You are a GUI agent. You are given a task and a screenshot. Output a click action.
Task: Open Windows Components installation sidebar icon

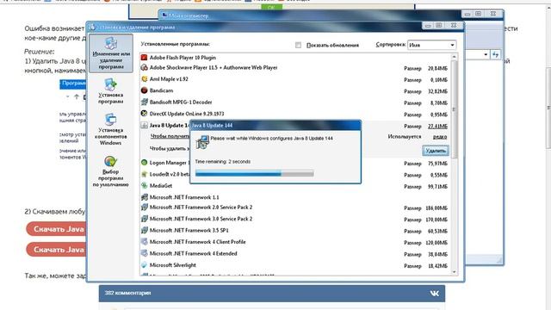[x=110, y=120]
